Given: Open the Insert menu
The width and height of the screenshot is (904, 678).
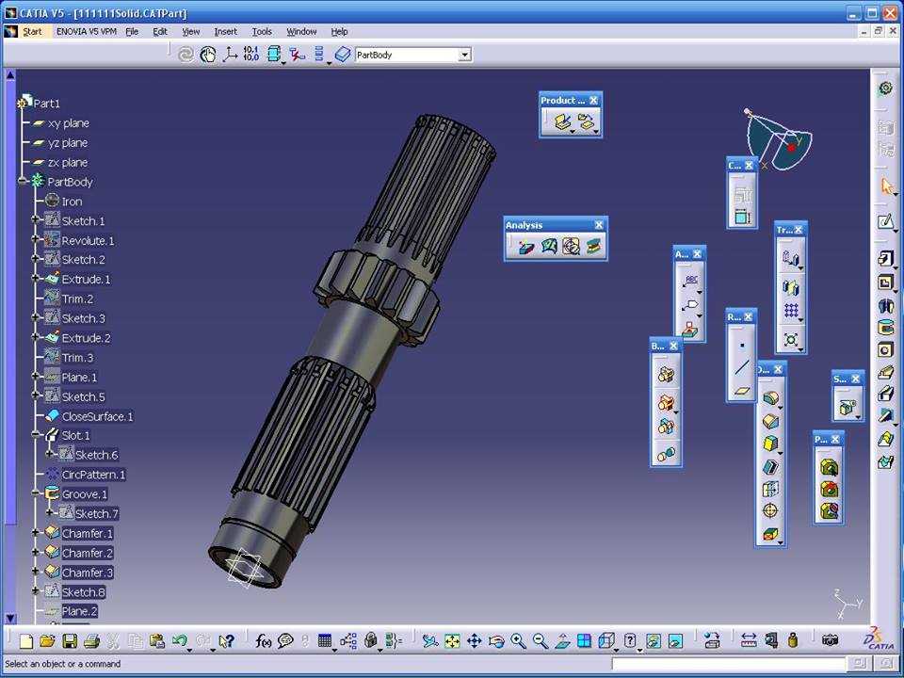Looking at the screenshot, I should (225, 32).
